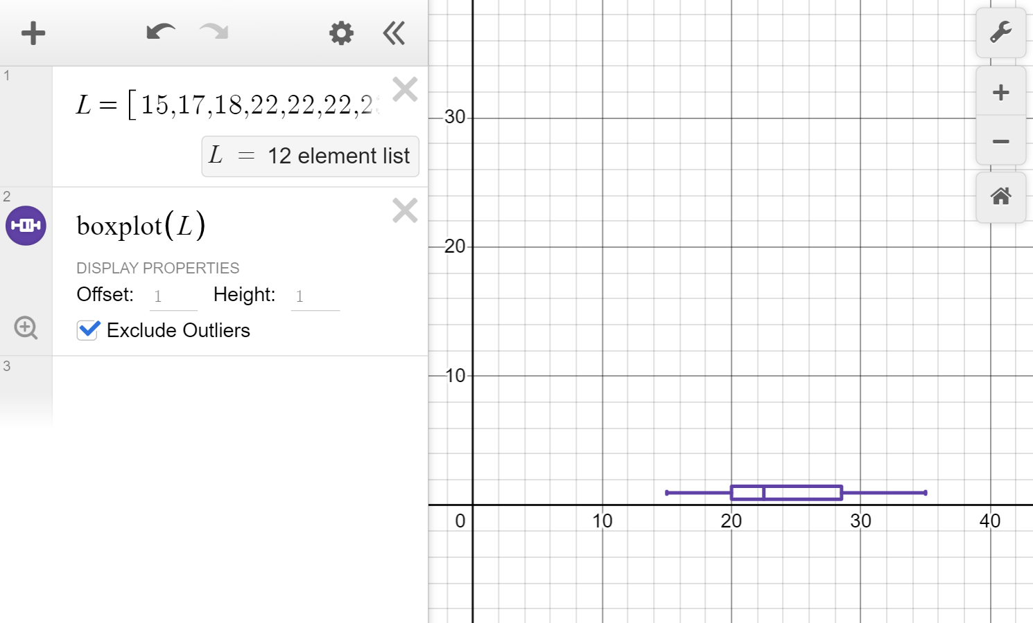The height and width of the screenshot is (623, 1033).
Task: Click the Height input field
Action: pyautogui.click(x=315, y=296)
